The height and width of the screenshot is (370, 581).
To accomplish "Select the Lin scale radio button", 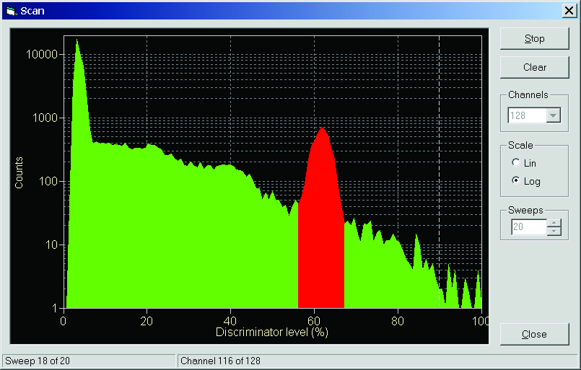I will pyautogui.click(x=515, y=162).
